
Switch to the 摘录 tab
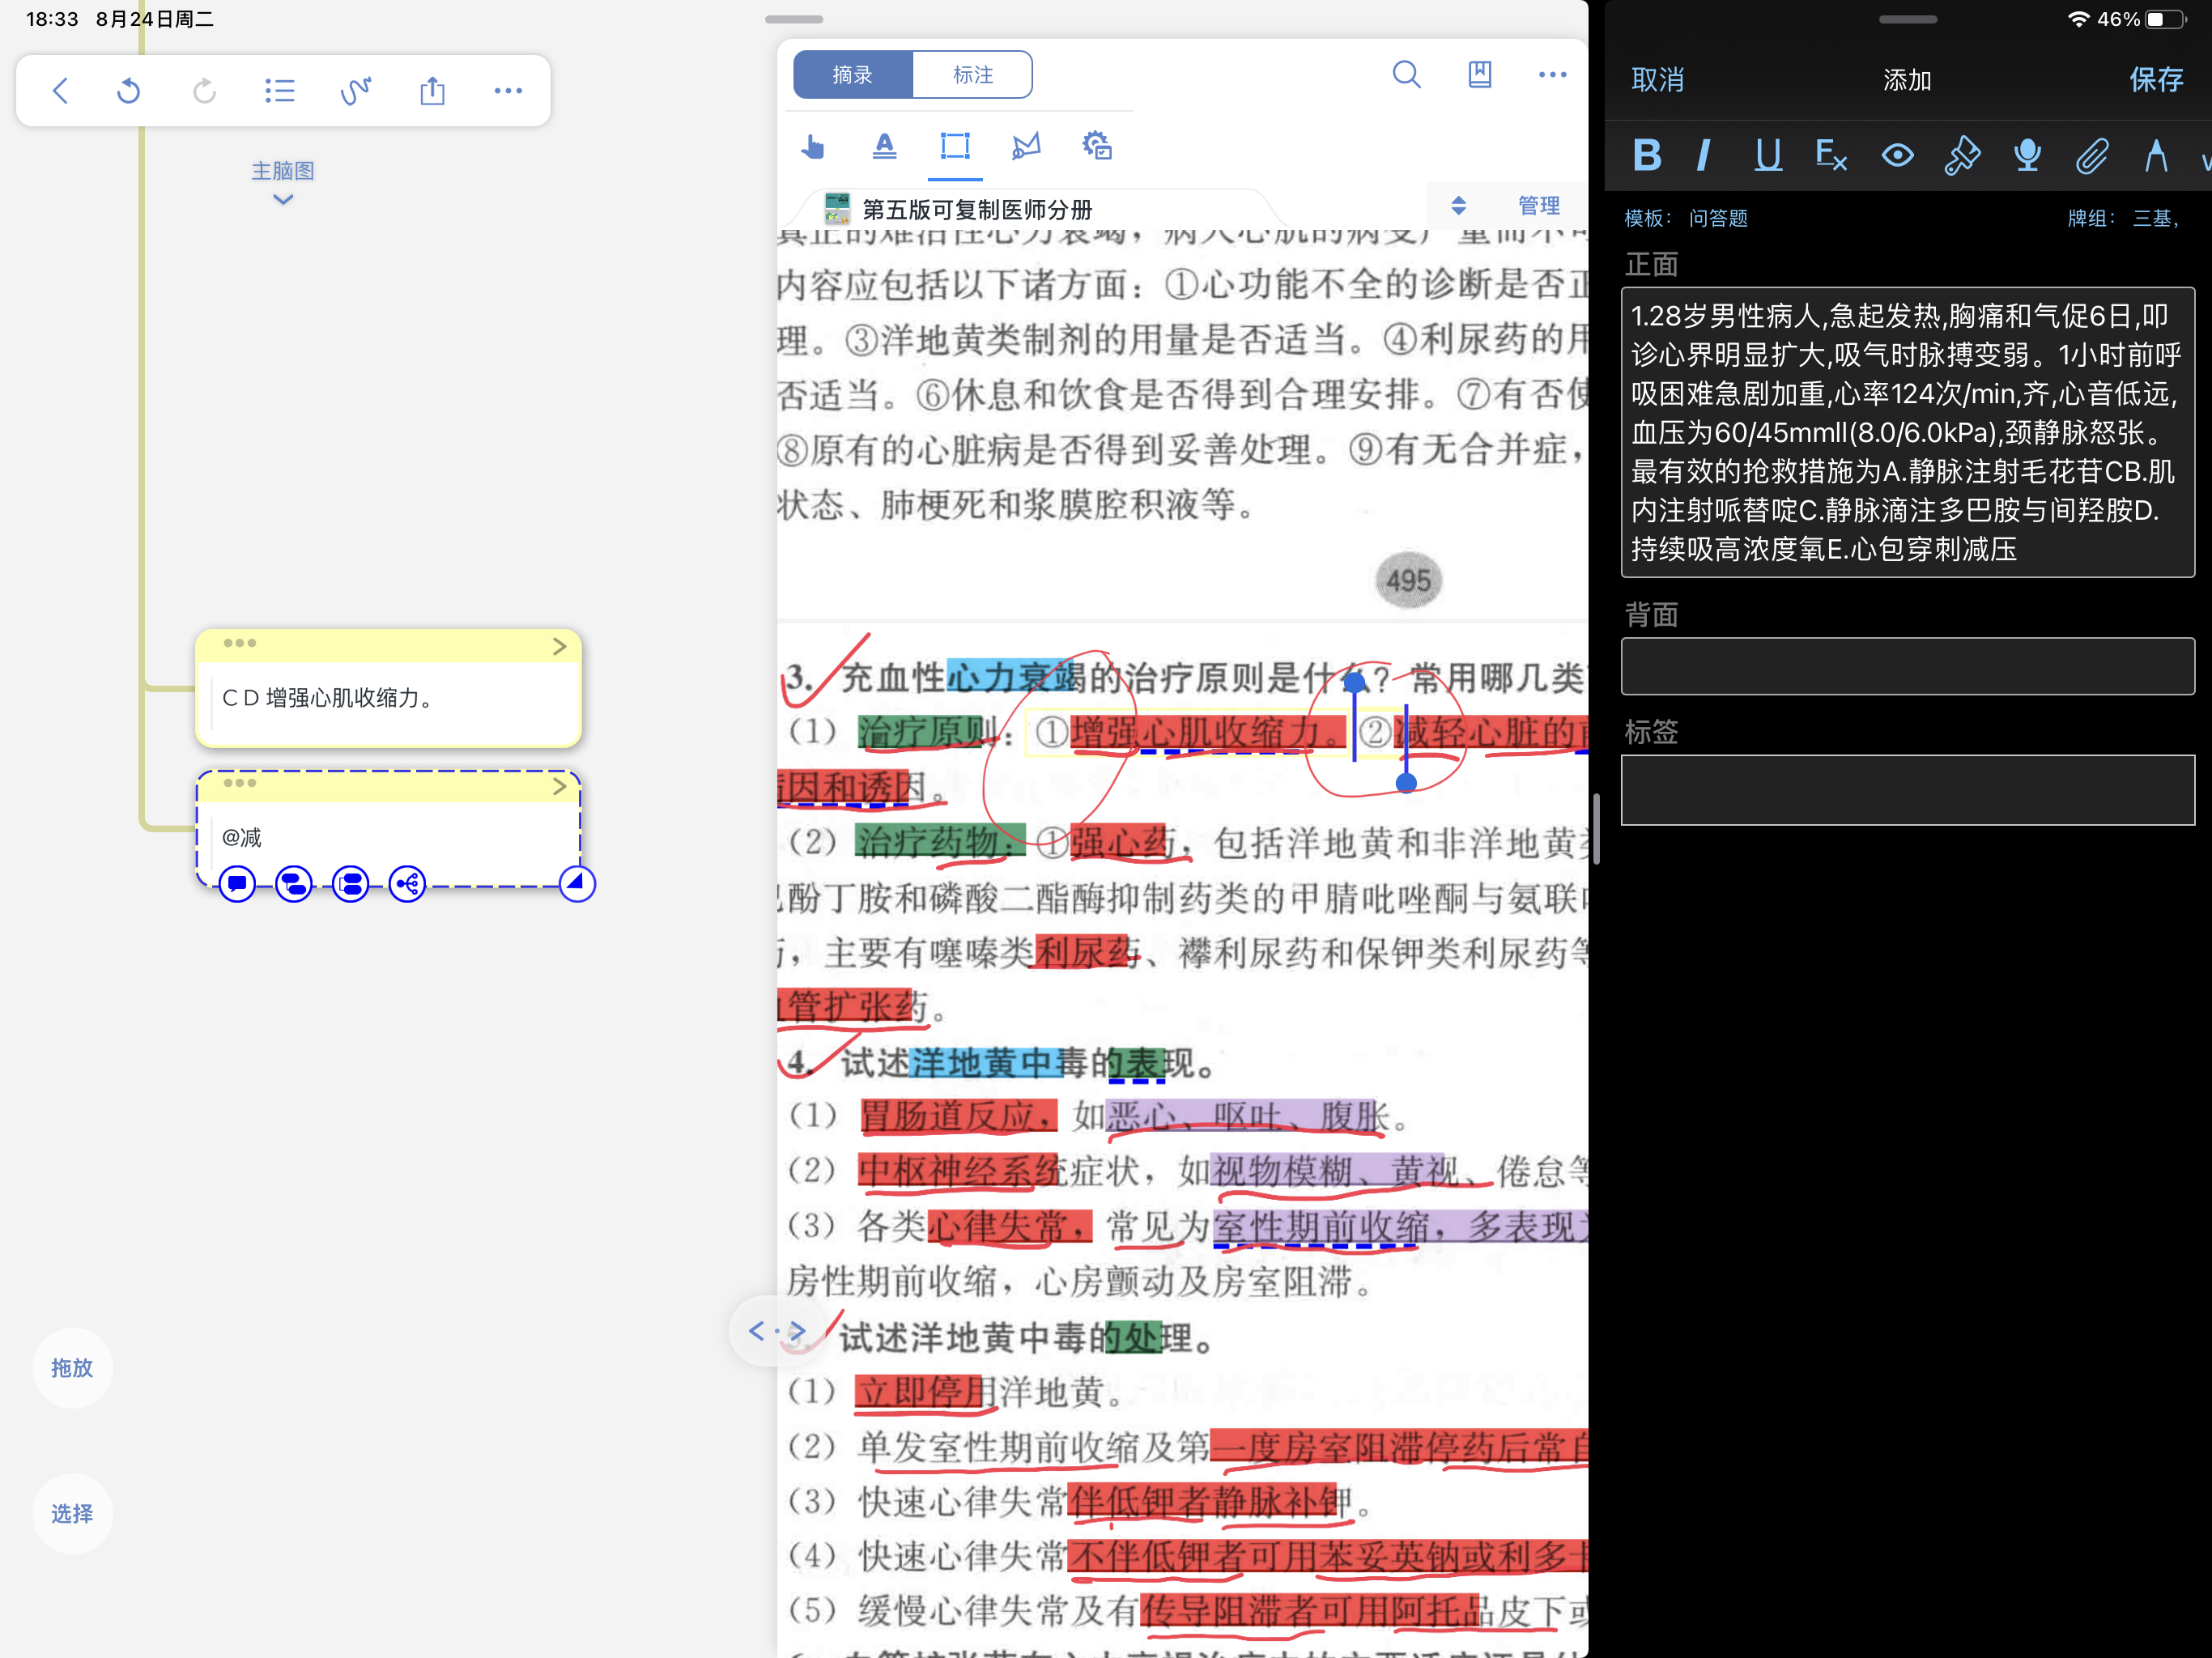pos(853,75)
